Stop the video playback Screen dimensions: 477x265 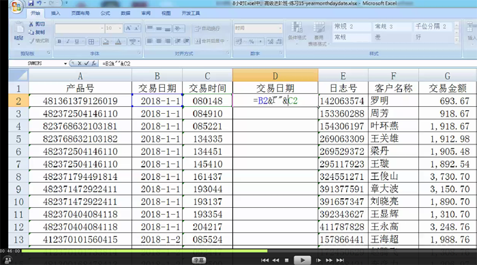pos(287,260)
